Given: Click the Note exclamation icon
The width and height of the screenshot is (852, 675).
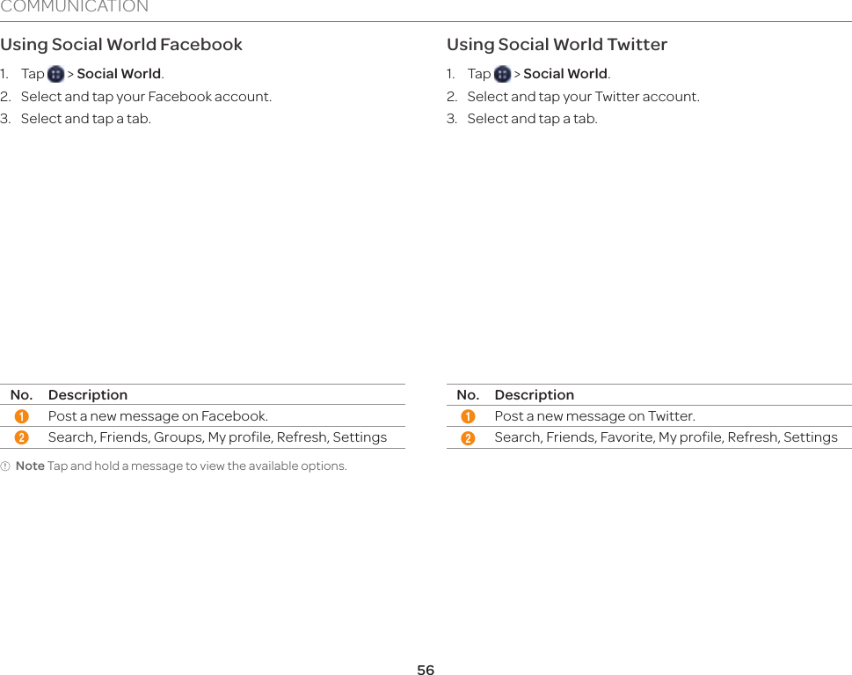Looking at the screenshot, I should 5,466.
